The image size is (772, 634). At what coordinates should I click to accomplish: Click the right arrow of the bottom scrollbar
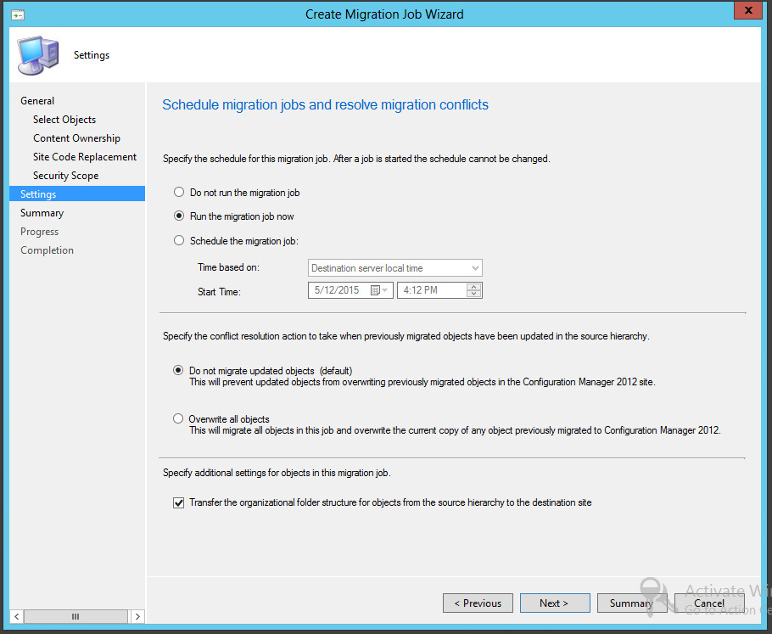click(137, 616)
